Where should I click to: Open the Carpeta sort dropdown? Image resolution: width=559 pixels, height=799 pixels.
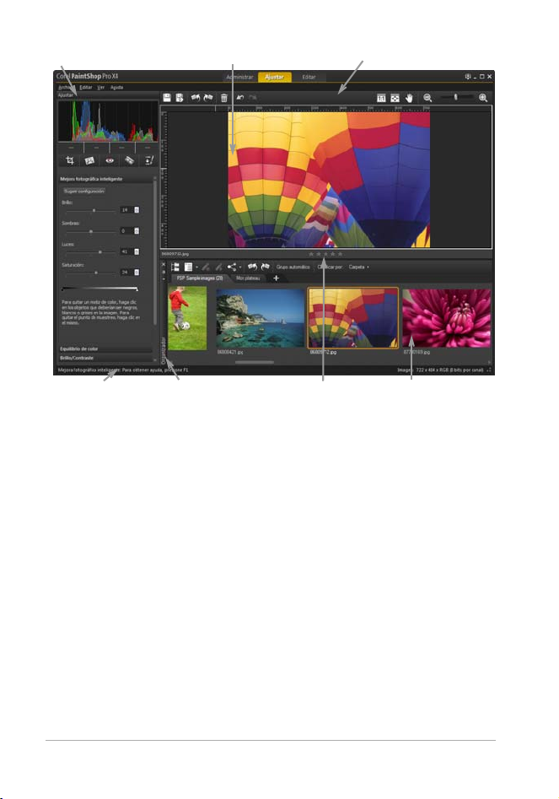pyautogui.click(x=359, y=267)
